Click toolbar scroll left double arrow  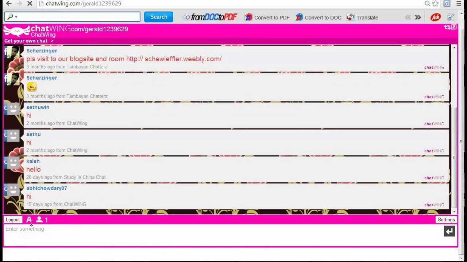tap(408, 17)
